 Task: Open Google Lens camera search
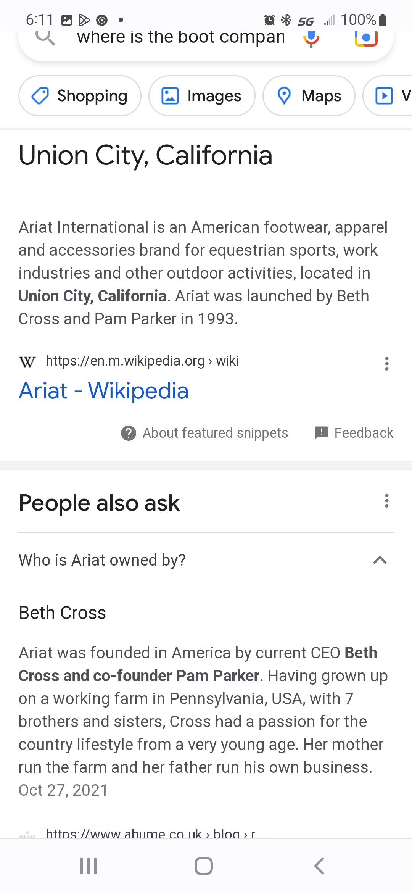(x=366, y=38)
